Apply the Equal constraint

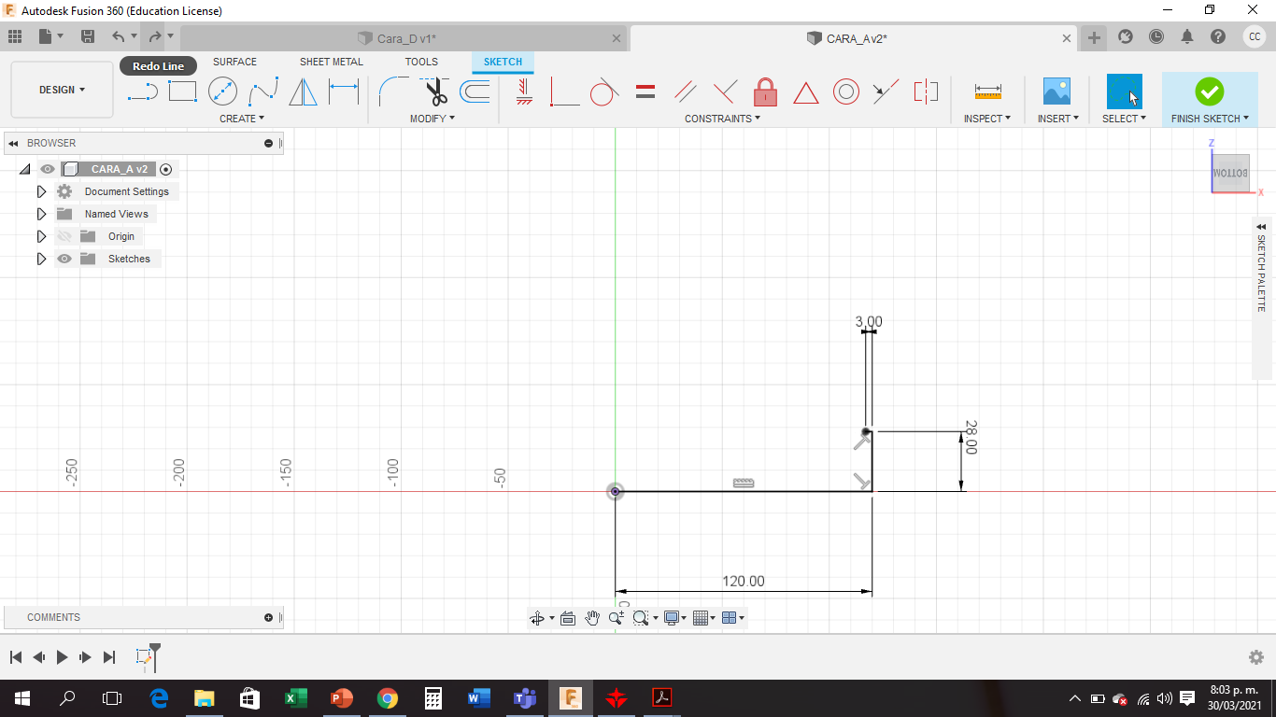pos(645,91)
